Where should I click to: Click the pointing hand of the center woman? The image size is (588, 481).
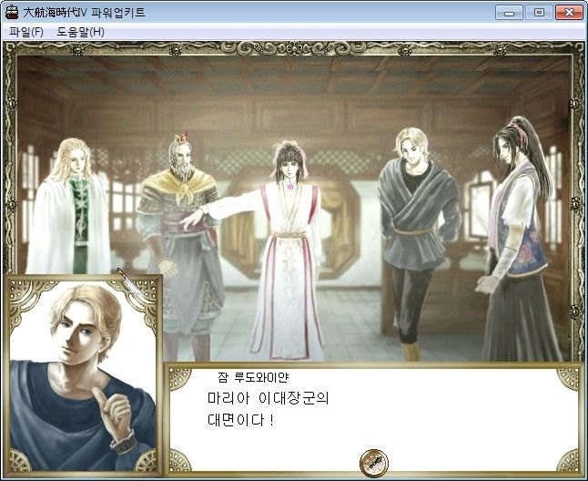coord(192,219)
